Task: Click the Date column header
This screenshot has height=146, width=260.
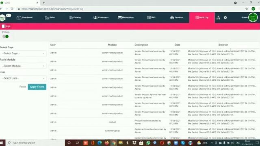Action: [x=177, y=45]
